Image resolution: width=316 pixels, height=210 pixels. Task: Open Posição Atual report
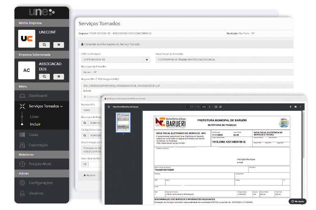click(x=40, y=164)
